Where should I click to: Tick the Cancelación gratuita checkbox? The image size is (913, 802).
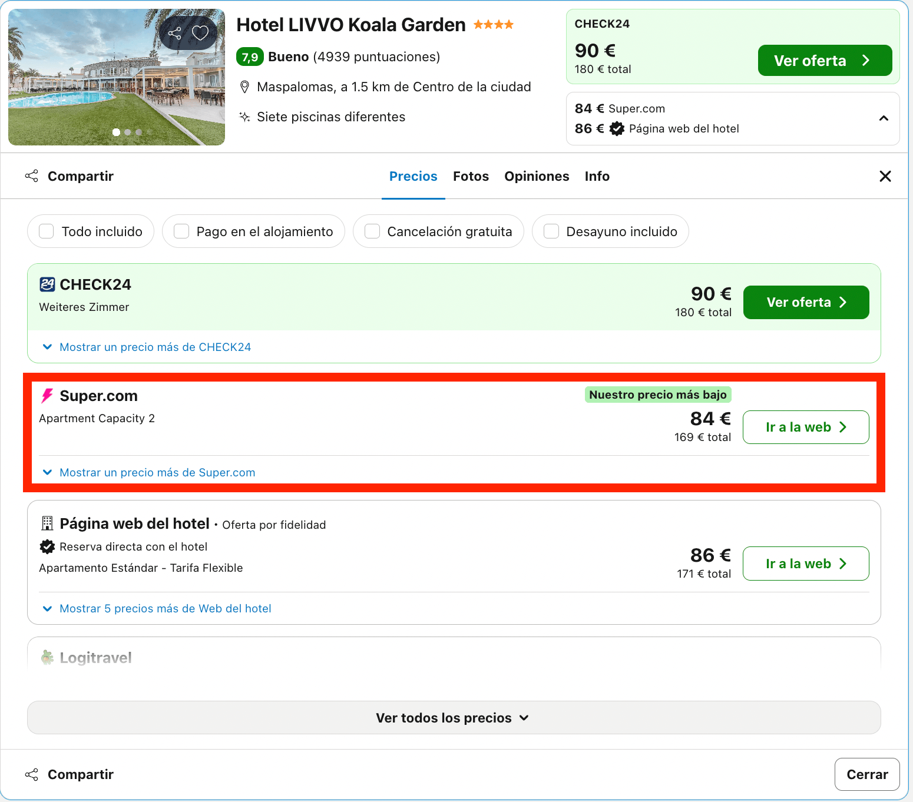[372, 231]
